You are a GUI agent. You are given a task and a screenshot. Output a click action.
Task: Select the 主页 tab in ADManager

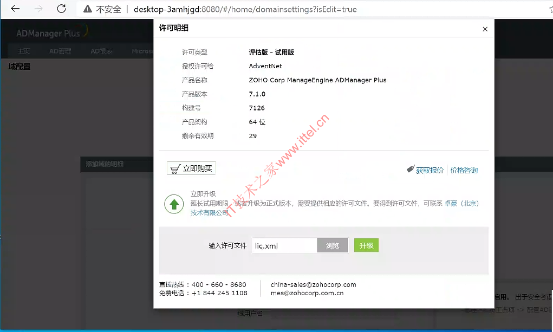pos(24,51)
